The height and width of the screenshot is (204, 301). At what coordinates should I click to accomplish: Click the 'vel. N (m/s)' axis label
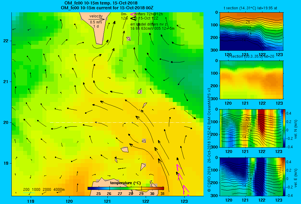[x=296, y=129]
